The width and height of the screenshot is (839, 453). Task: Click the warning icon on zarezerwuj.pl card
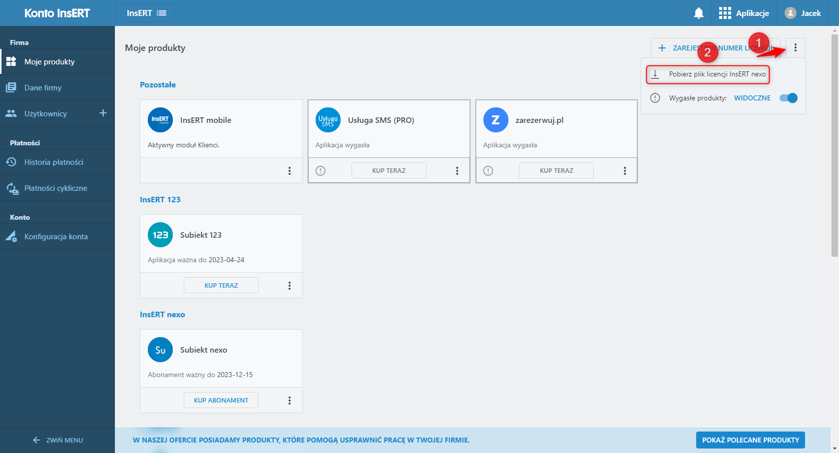tap(488, 171)
